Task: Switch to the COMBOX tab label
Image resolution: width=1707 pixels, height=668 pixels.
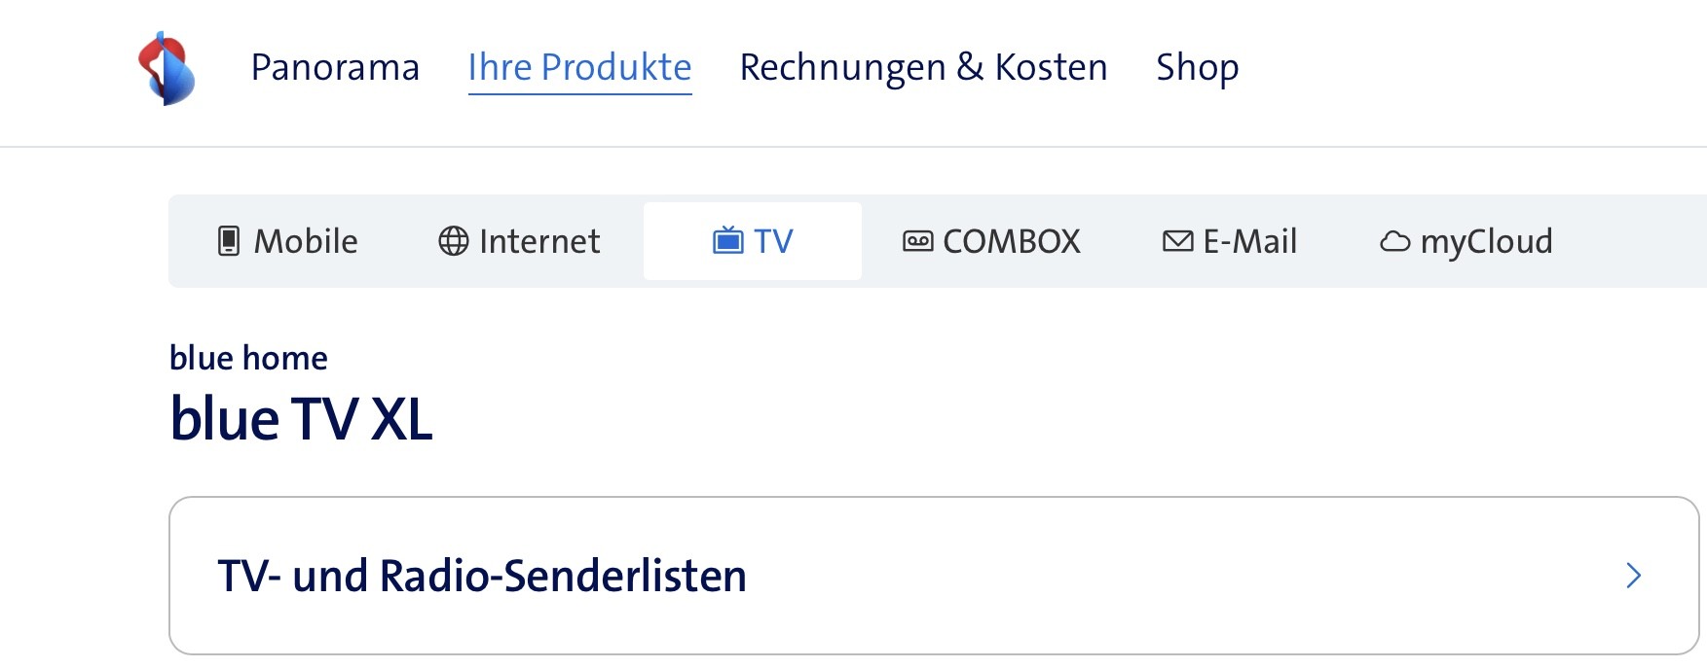Action: (x=1012, y=241)
